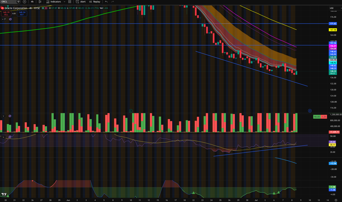The width and height of the screenshot is (342, 202).
Task: Toggle the green market status dot
Action: click(x=42, y=8)
